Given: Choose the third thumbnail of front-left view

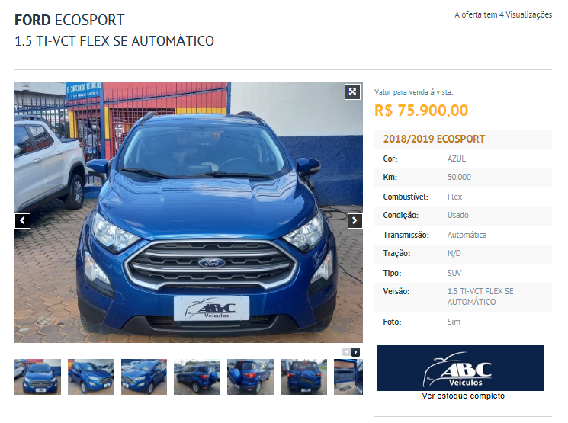Looking at the screenshot, I should (x=144, y=377).
